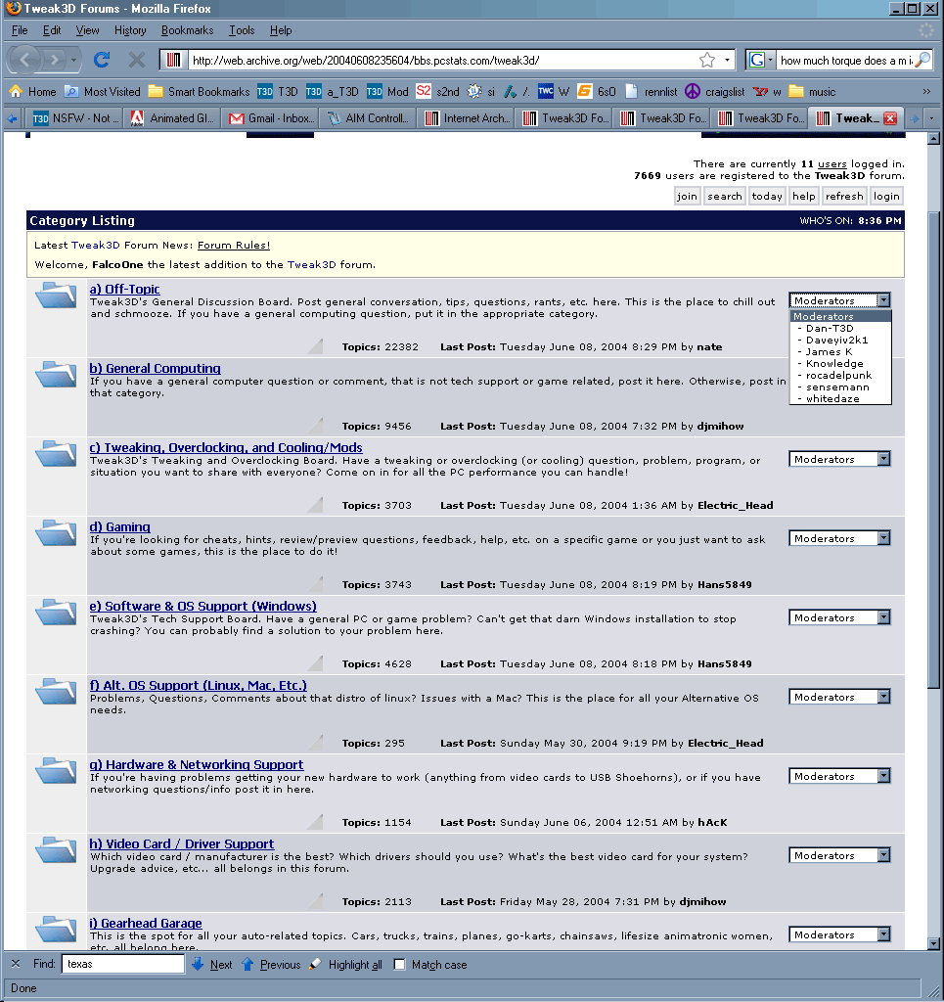Click the forum search button

tap(724, 196)
